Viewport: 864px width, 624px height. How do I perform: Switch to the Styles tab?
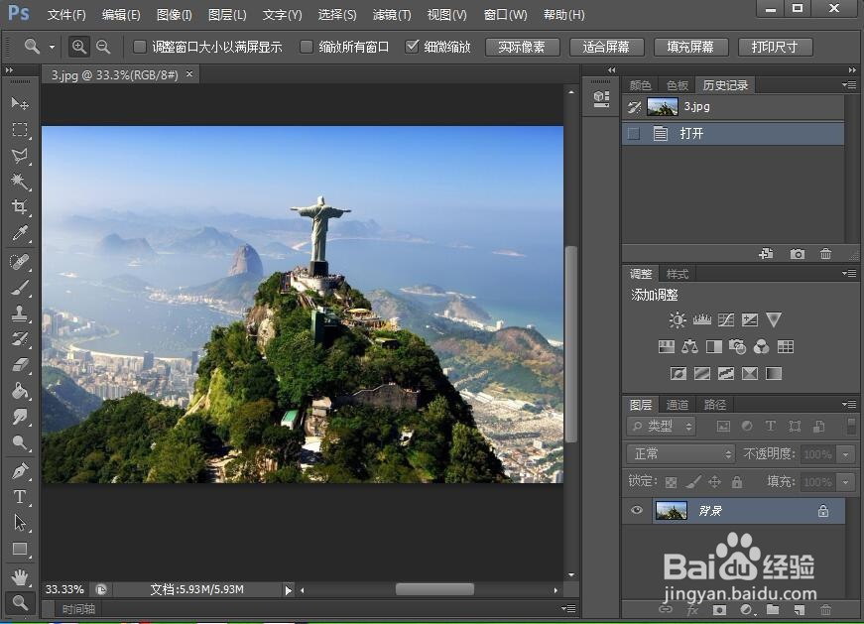[x=678, y=274]
